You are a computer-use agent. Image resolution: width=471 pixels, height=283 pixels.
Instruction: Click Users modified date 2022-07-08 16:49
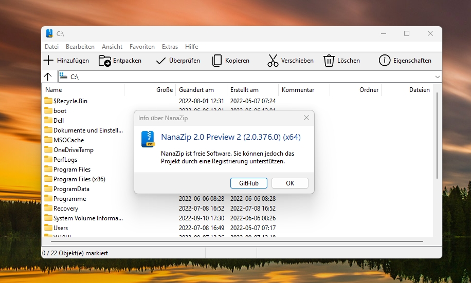pos(201,228)
